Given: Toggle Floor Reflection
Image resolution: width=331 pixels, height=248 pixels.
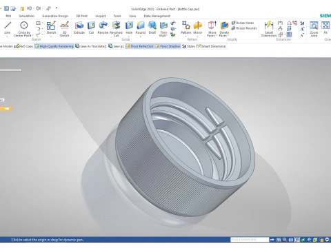Looking at the screenshot, I should tap(139, 46).
